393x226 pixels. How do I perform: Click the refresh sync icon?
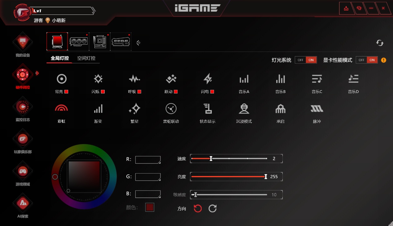pos(380,43)
